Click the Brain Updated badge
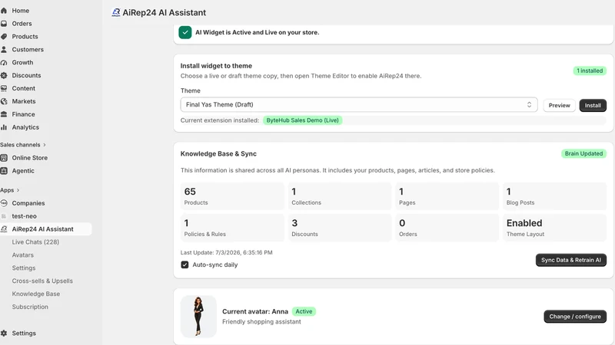Screen dimensions: 615x345 click(x=583, y=153)
